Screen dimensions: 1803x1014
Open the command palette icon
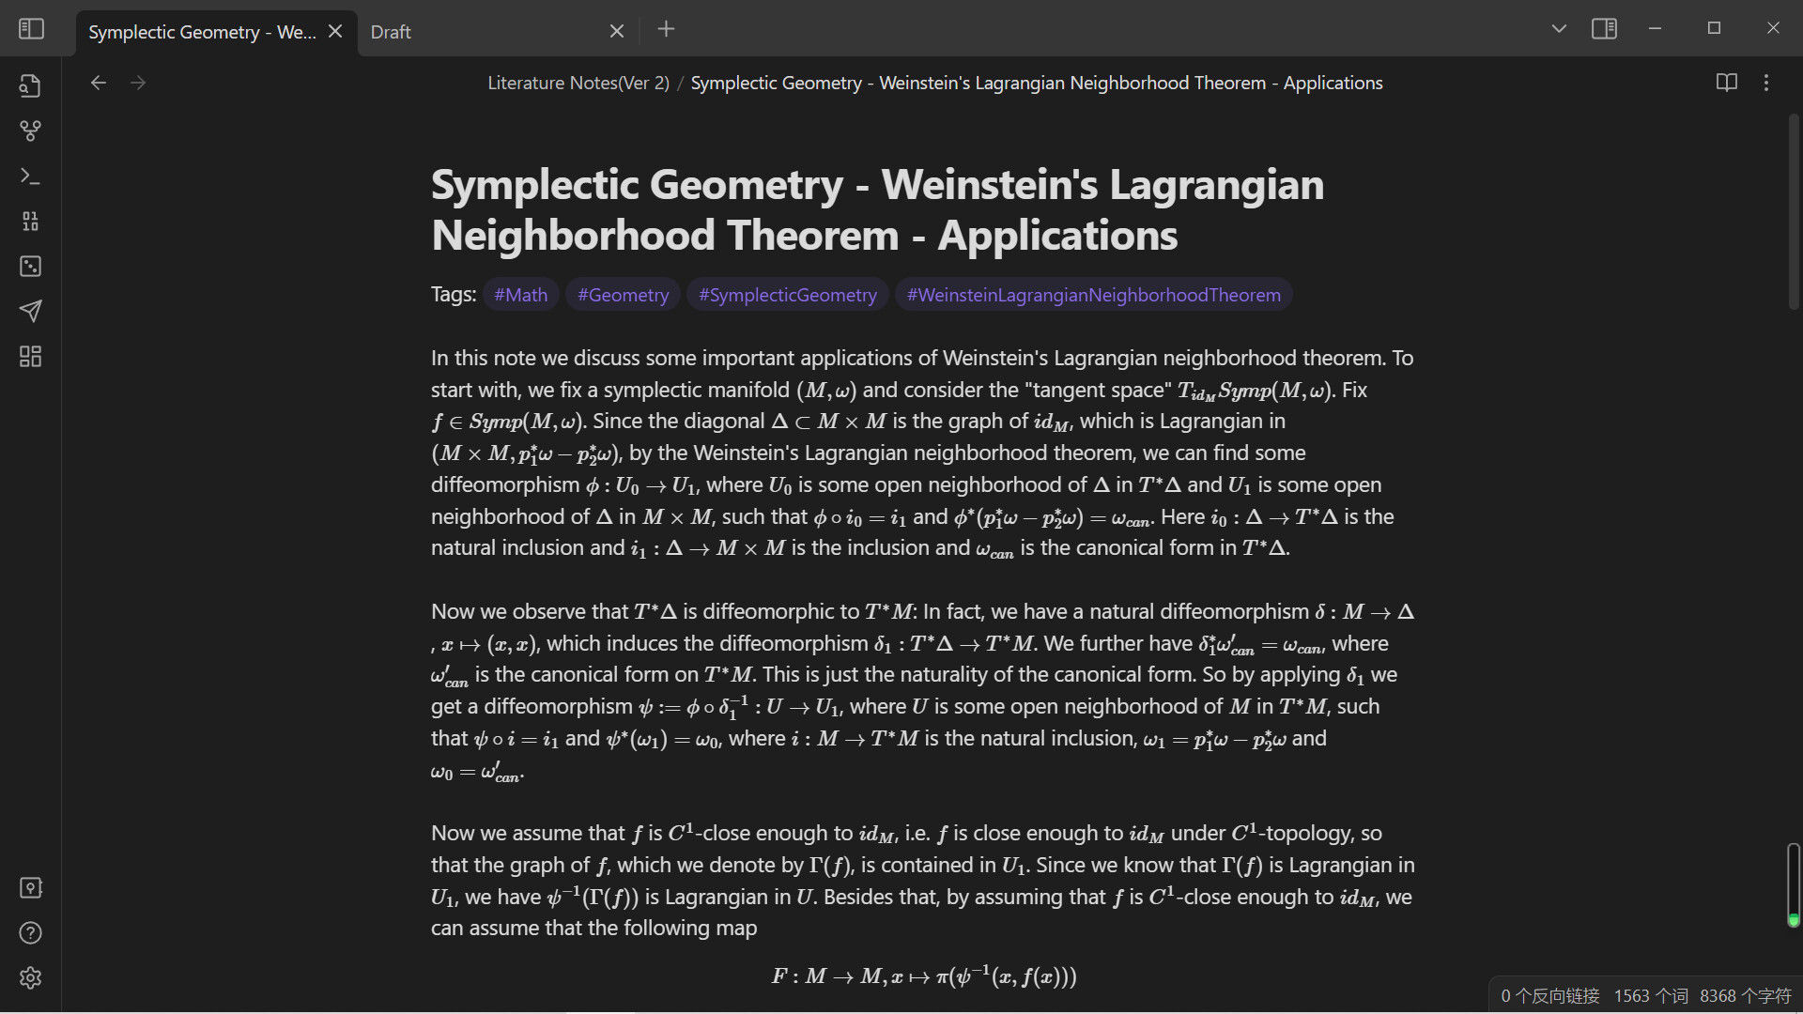point(31,176)
